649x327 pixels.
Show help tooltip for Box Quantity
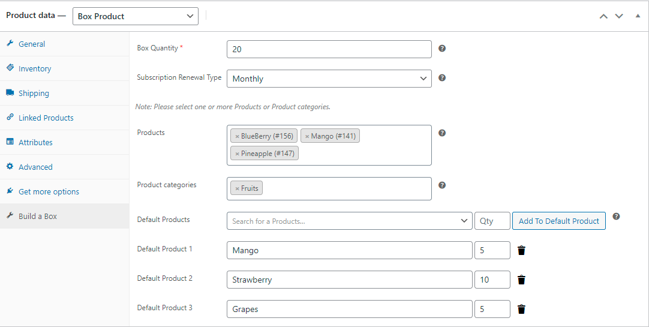coord(442,49)
